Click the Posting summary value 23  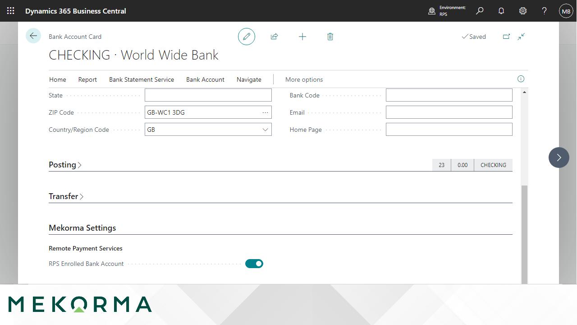441,165
